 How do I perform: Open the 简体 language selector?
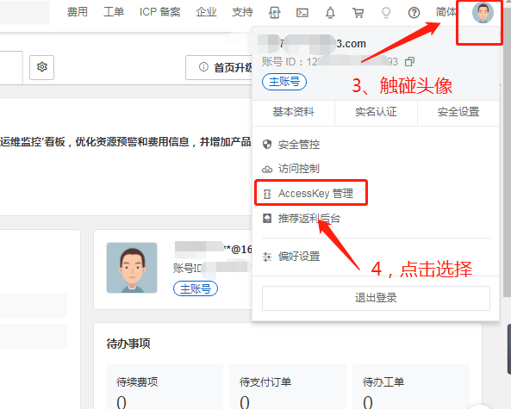446,12
